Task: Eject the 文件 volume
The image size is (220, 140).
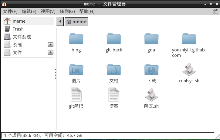Action: [x=50, y=52]
